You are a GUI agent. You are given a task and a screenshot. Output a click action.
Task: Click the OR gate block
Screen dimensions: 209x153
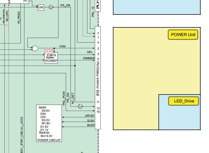pos(41,7)
